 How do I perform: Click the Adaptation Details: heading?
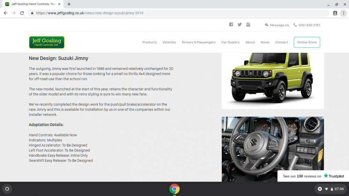46,125
